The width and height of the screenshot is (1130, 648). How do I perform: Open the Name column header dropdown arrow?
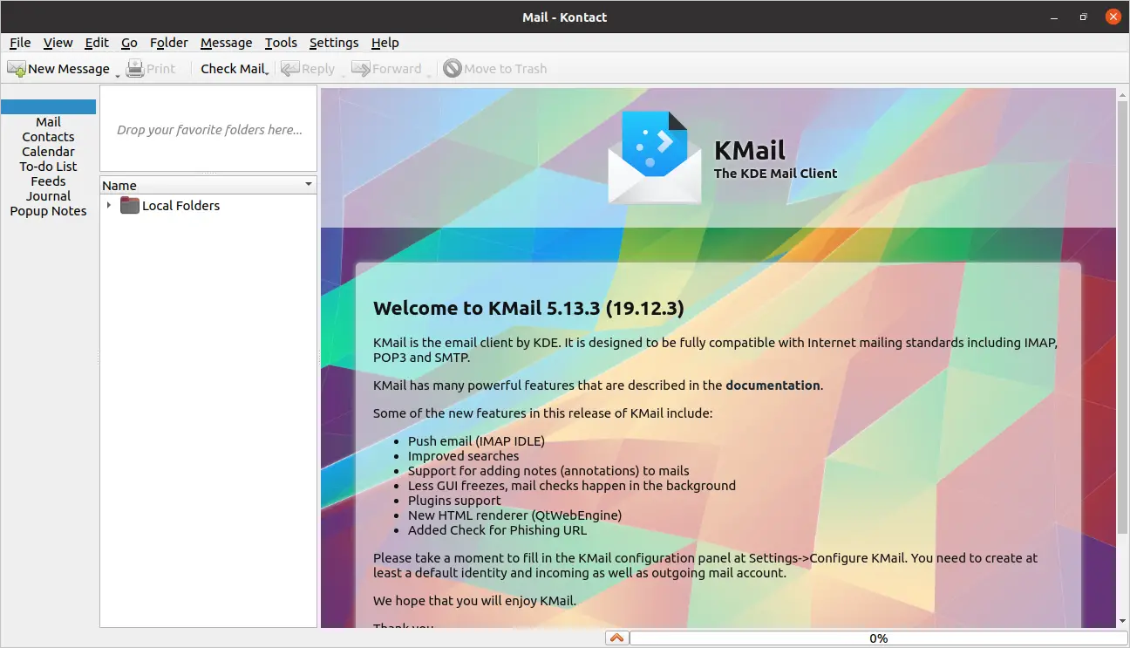click(308, 185)
